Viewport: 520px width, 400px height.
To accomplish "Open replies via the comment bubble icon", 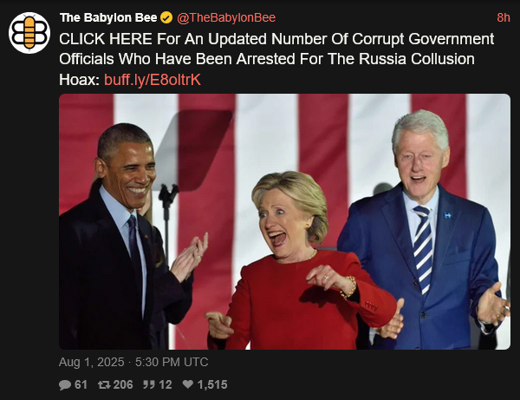I will [x=65, y=384].
